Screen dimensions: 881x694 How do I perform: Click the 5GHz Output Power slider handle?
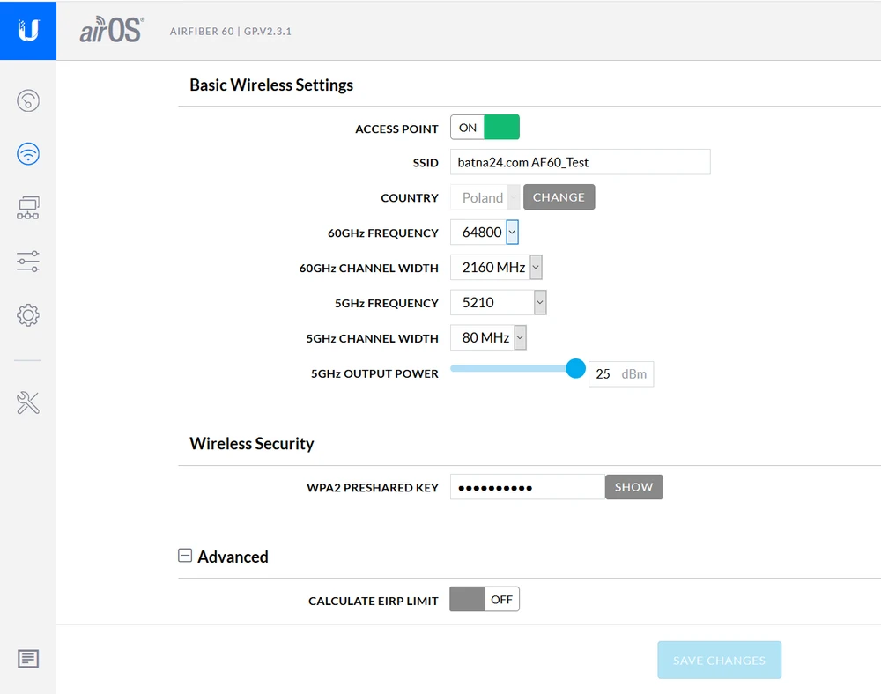(x=575, y=368)
